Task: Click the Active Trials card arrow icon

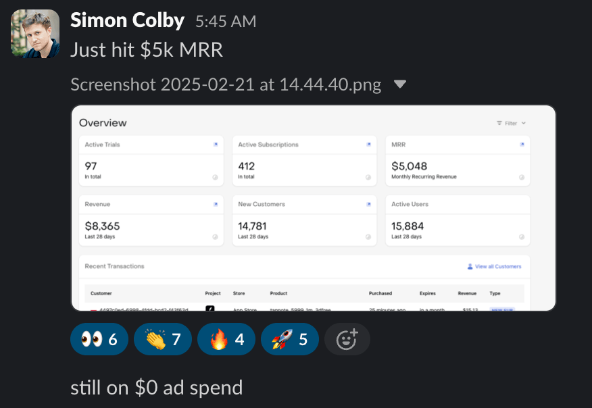Action: [x=216, y=145]
